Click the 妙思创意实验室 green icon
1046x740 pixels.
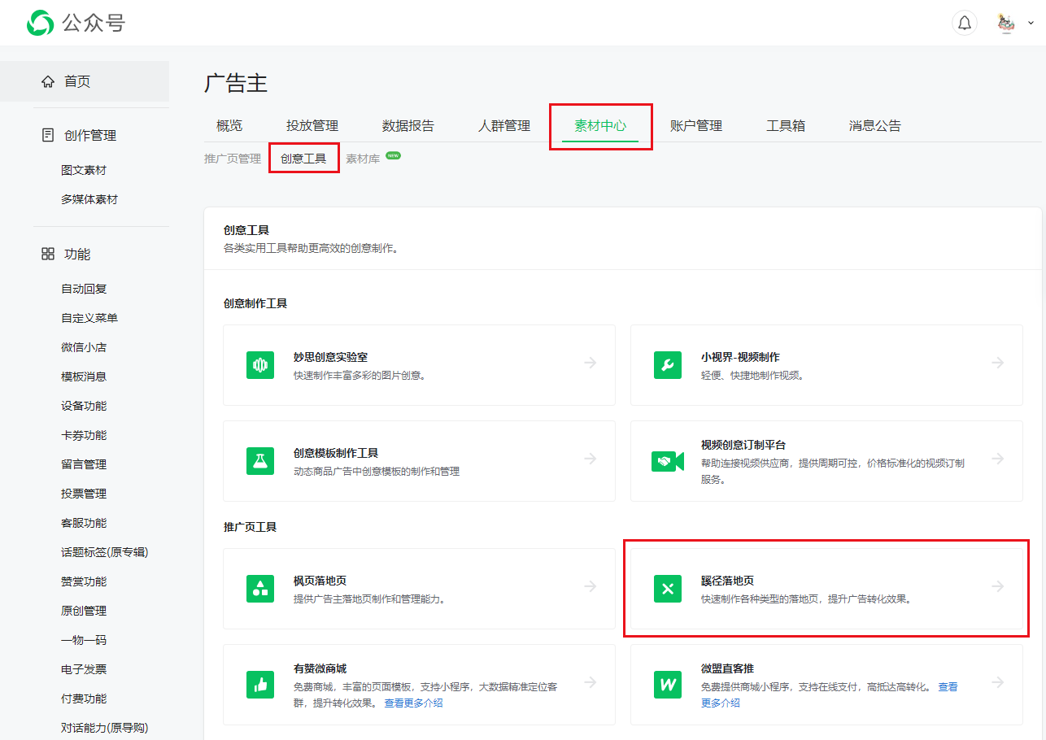pyautogui.click(x=260, y=365)
